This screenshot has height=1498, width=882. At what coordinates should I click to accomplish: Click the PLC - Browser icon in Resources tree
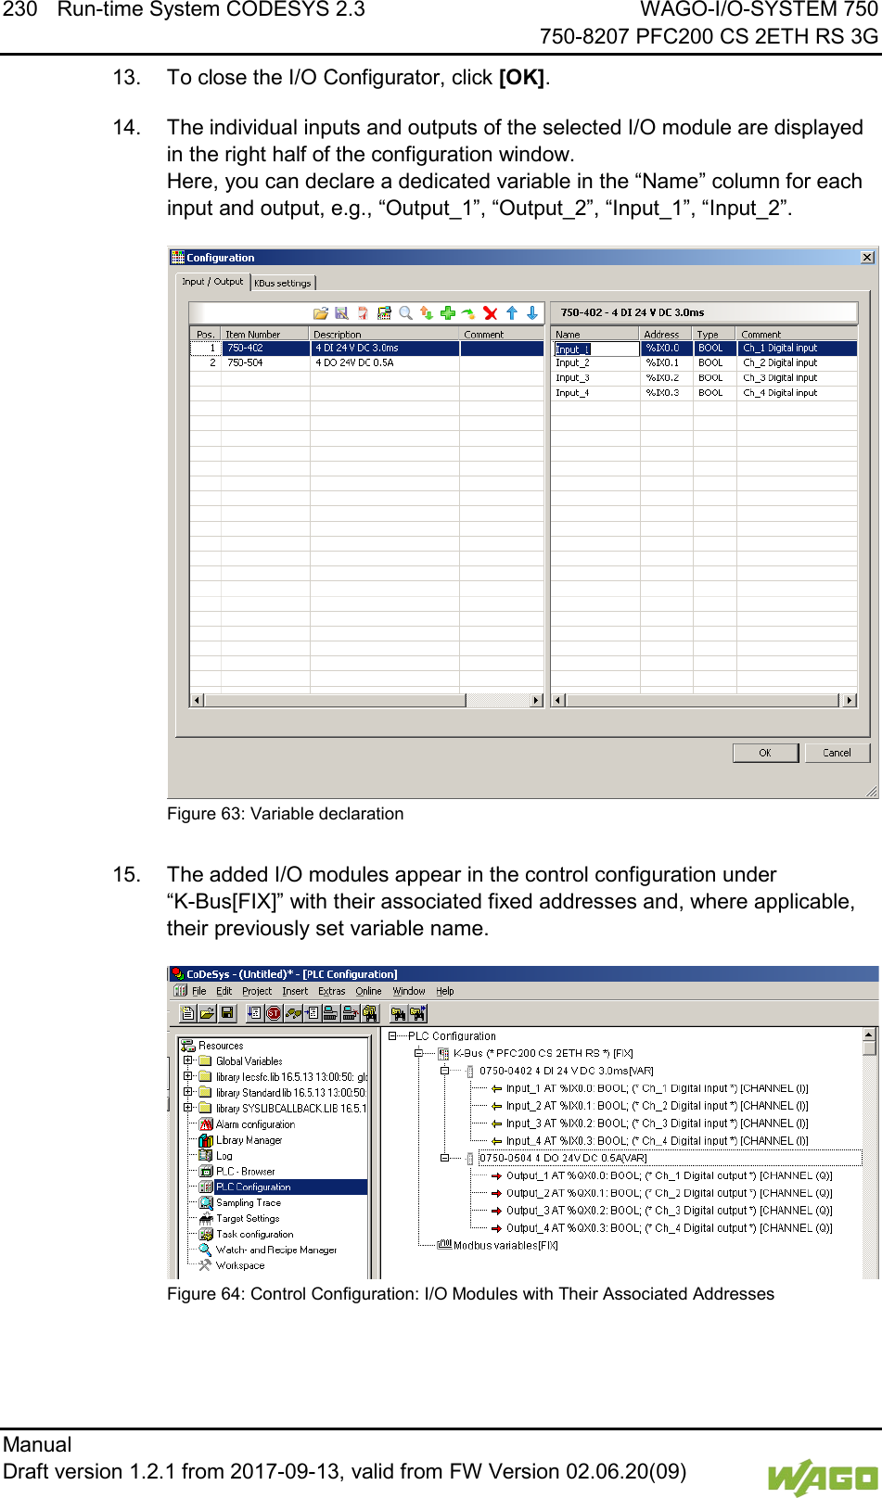pos(207,1171)
